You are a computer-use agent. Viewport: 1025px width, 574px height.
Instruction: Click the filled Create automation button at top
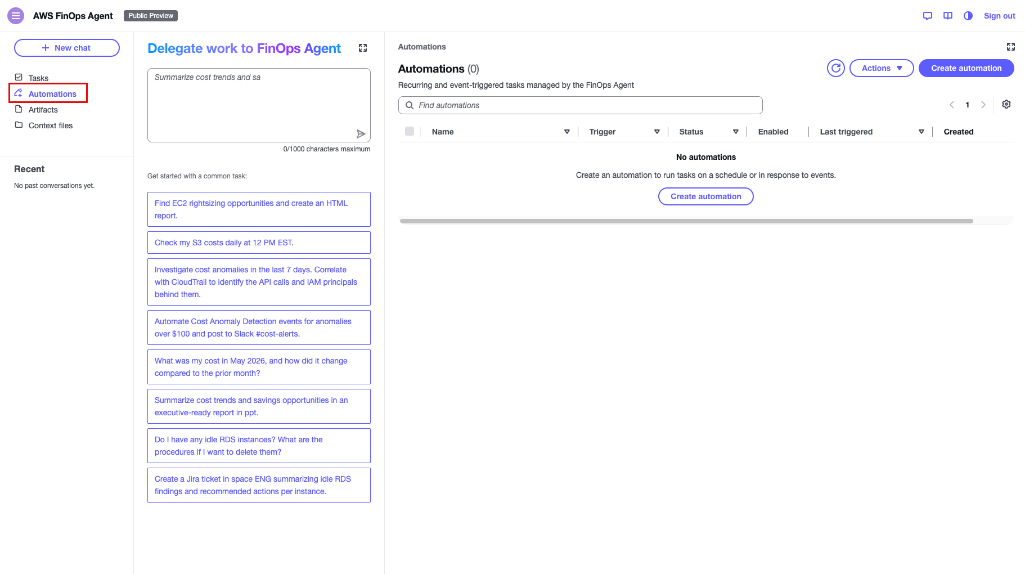pos(966,68)
